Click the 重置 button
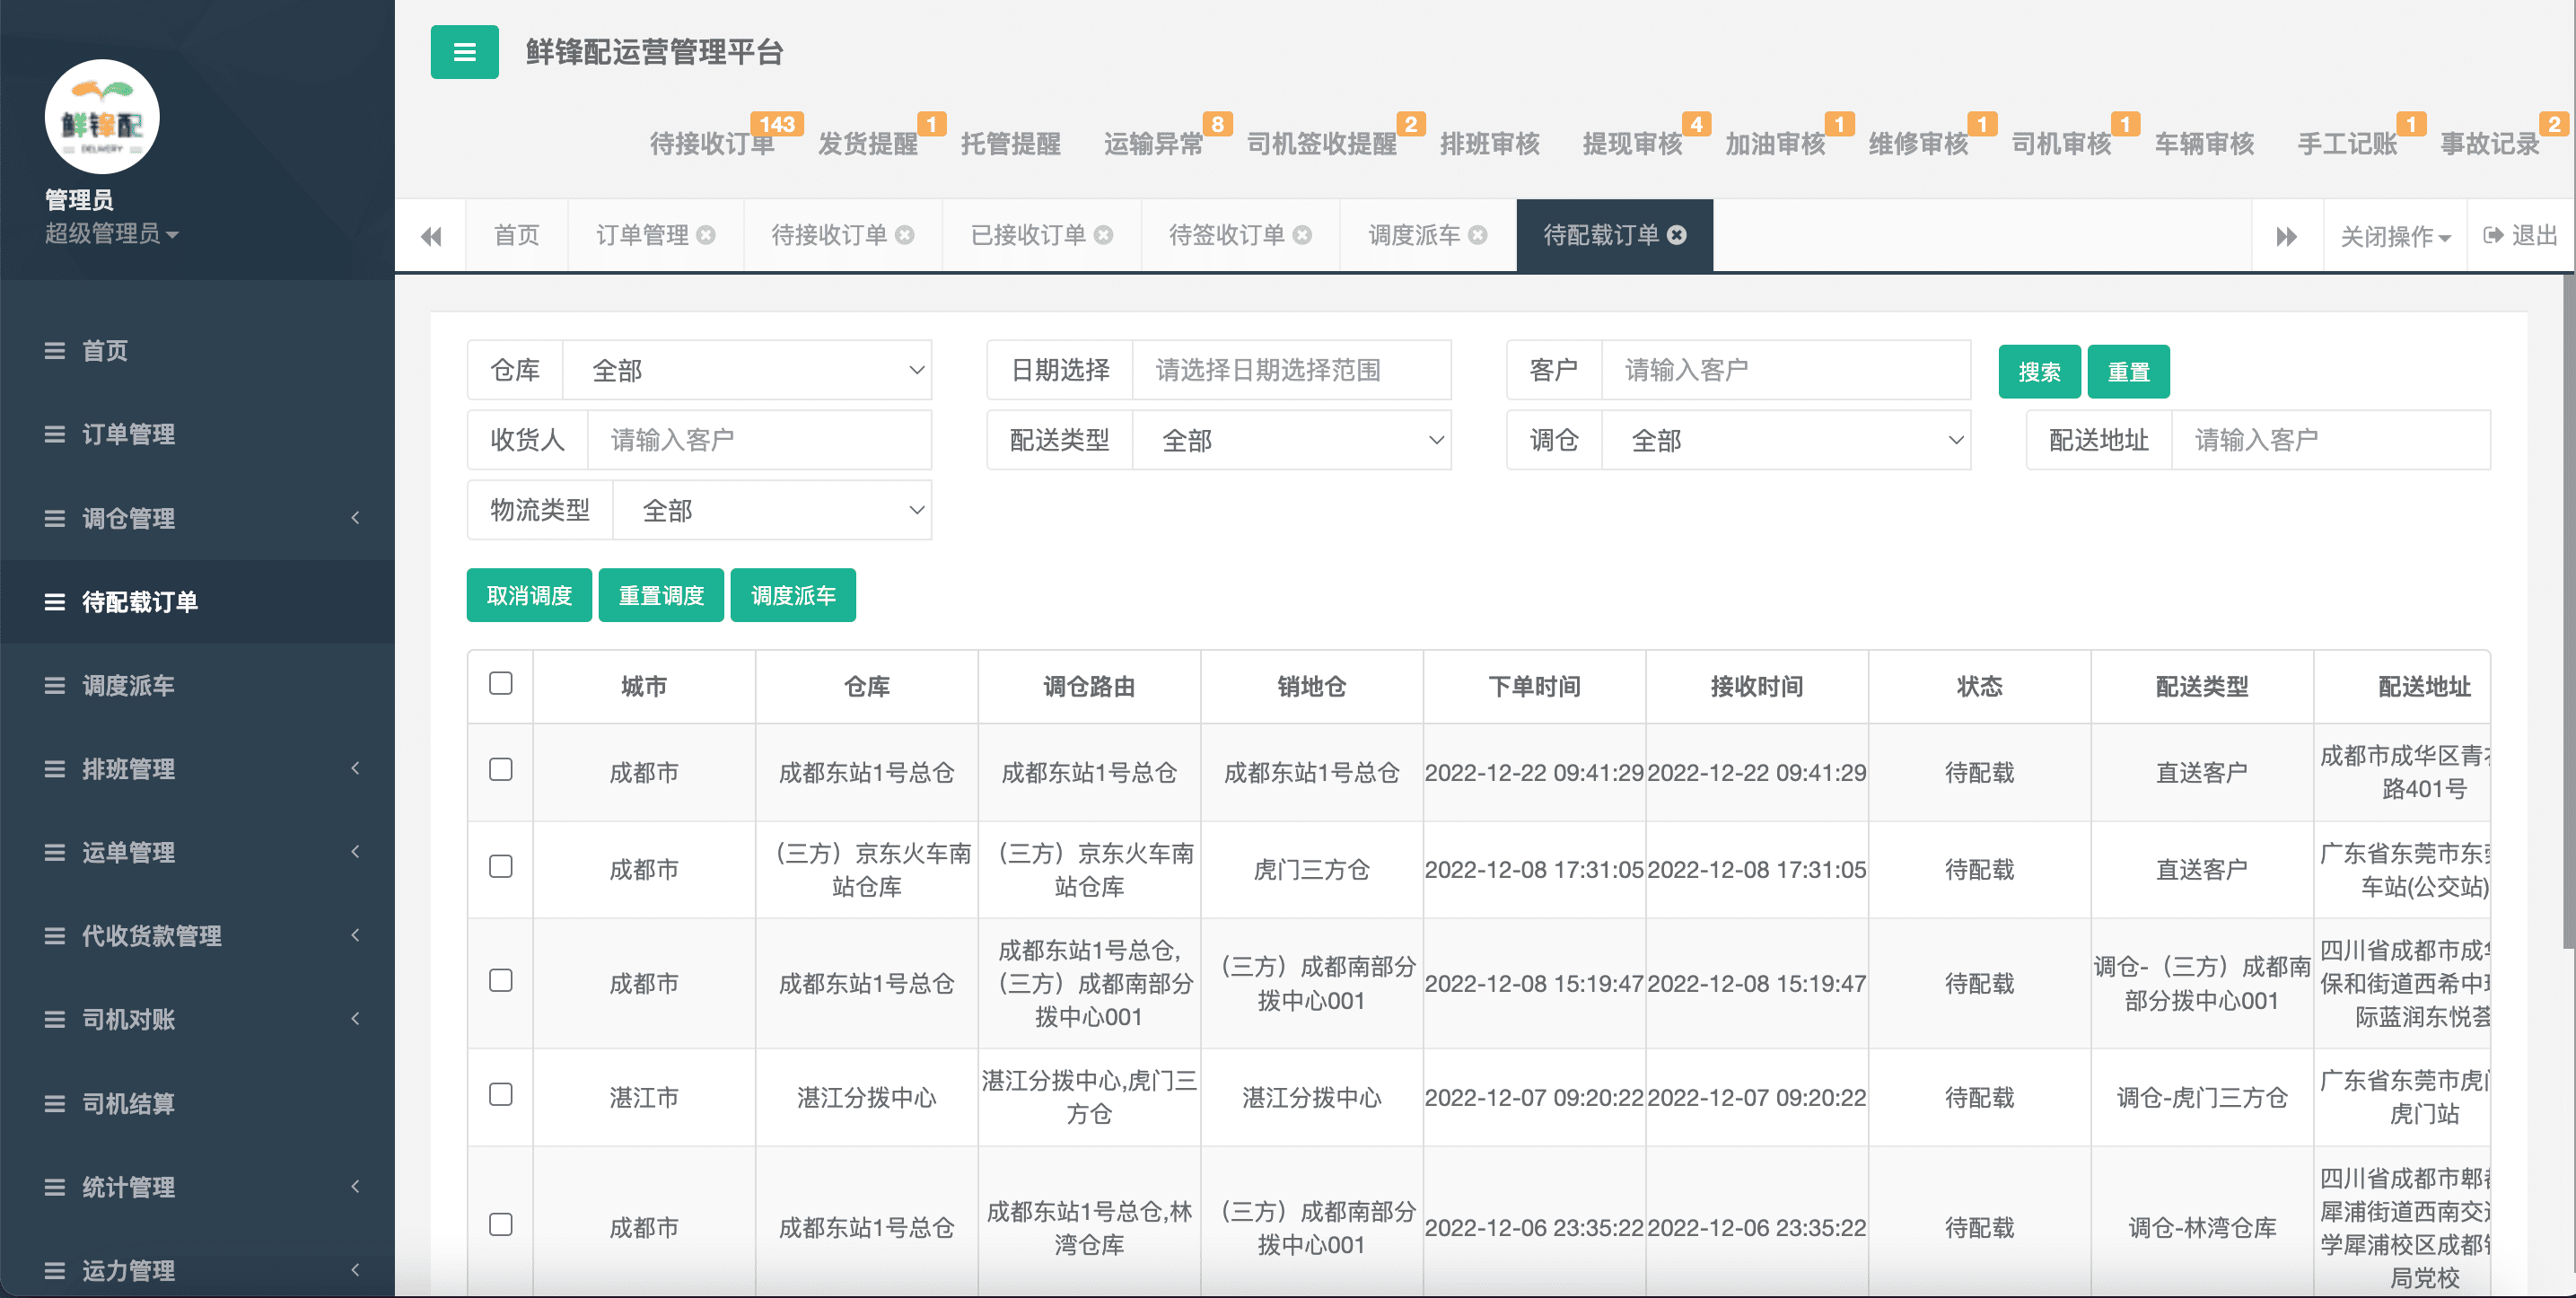This screenshot has height=1298, width=2576. (x=2128, y=372)
